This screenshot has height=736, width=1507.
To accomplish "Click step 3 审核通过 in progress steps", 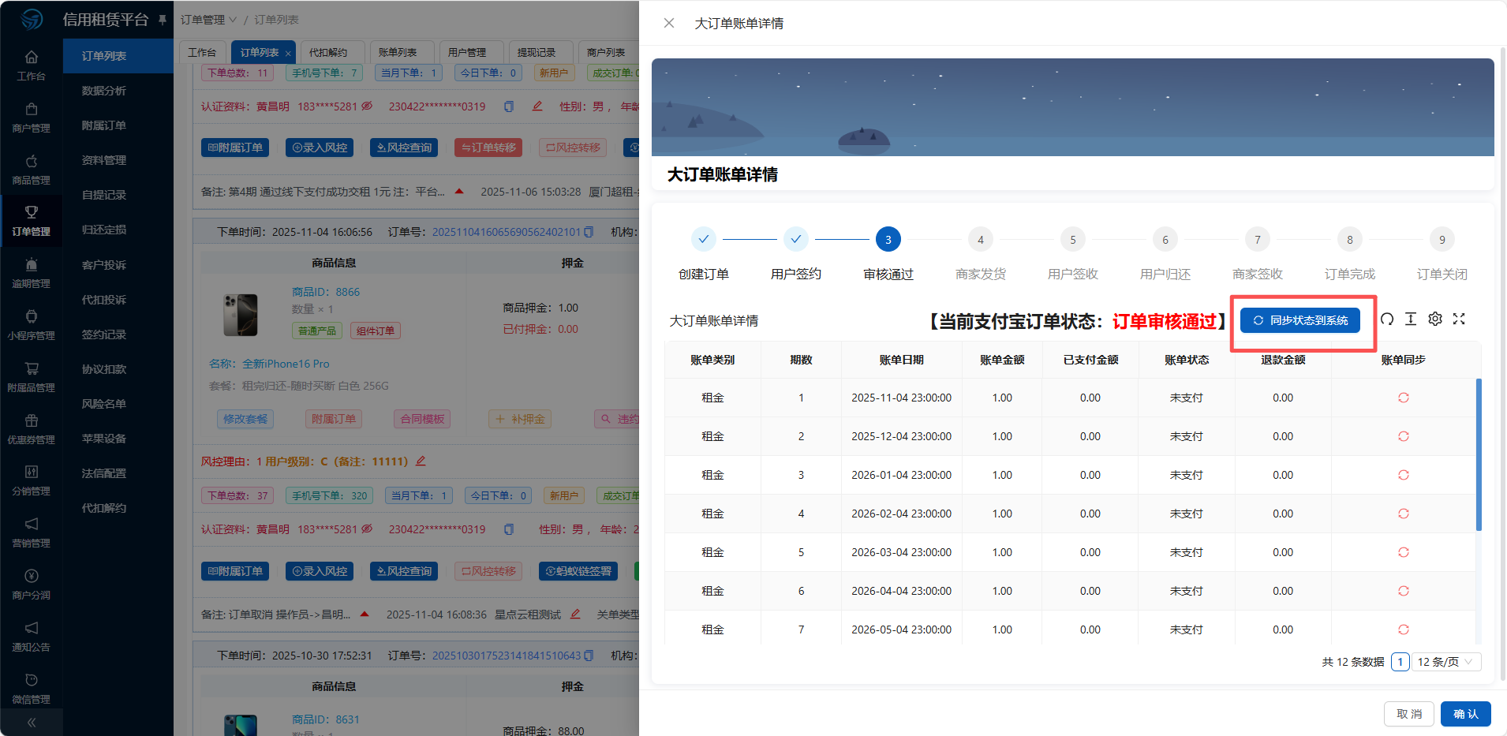I will click(x=888, y=240).
